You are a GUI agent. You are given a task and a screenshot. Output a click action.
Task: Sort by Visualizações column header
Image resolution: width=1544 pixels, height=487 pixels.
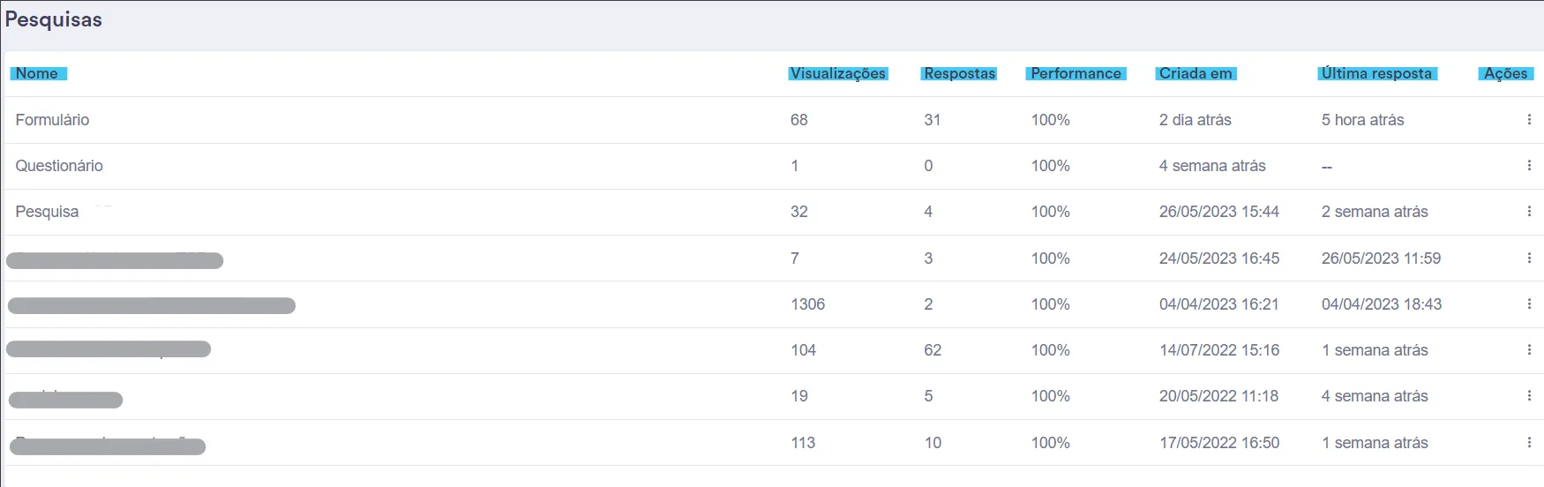point(838,73)
